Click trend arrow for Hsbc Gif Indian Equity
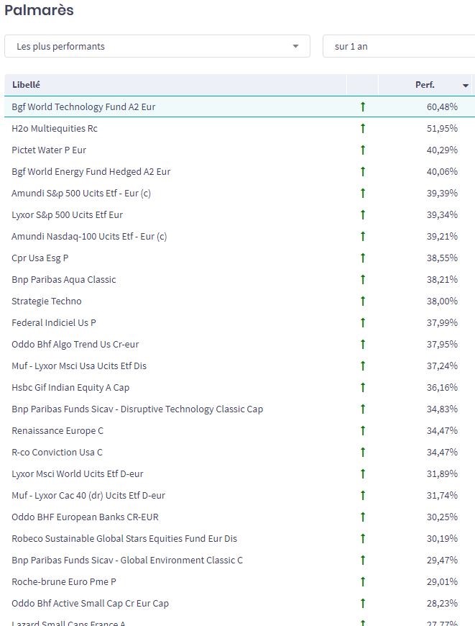The width and height of the screenshot is (475, 626). coord(363,387)
